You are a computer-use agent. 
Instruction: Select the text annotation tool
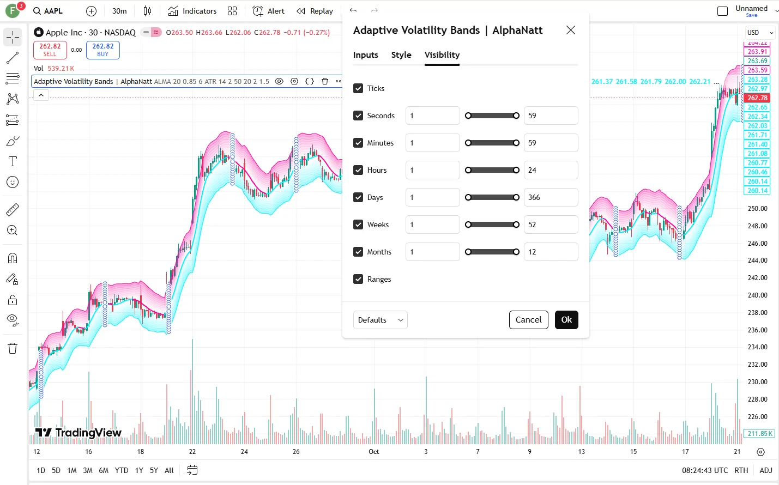click(13, 161)
